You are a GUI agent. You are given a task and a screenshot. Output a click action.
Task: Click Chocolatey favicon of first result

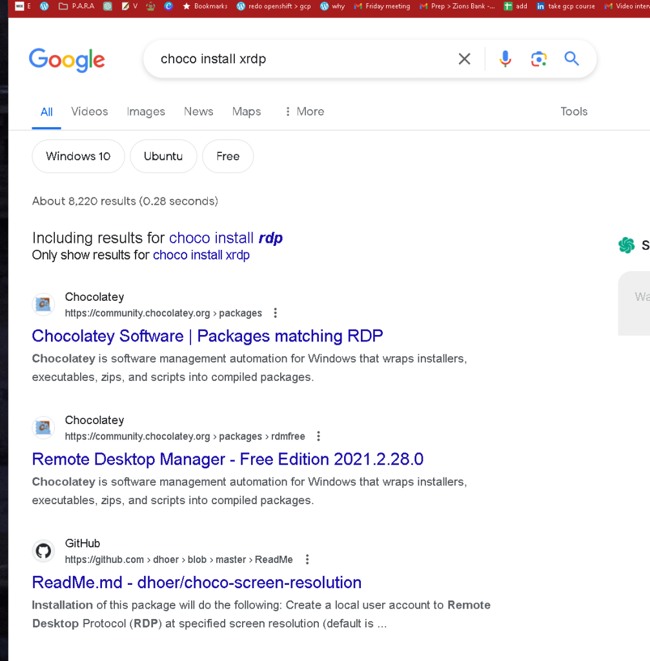(x=43, y=304)
